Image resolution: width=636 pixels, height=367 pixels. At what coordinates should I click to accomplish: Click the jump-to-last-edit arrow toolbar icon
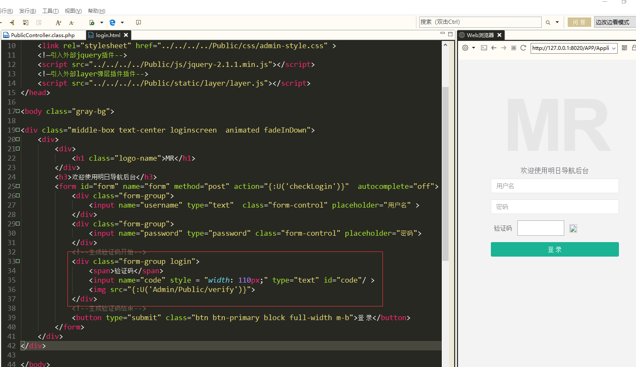click(12, 23)
